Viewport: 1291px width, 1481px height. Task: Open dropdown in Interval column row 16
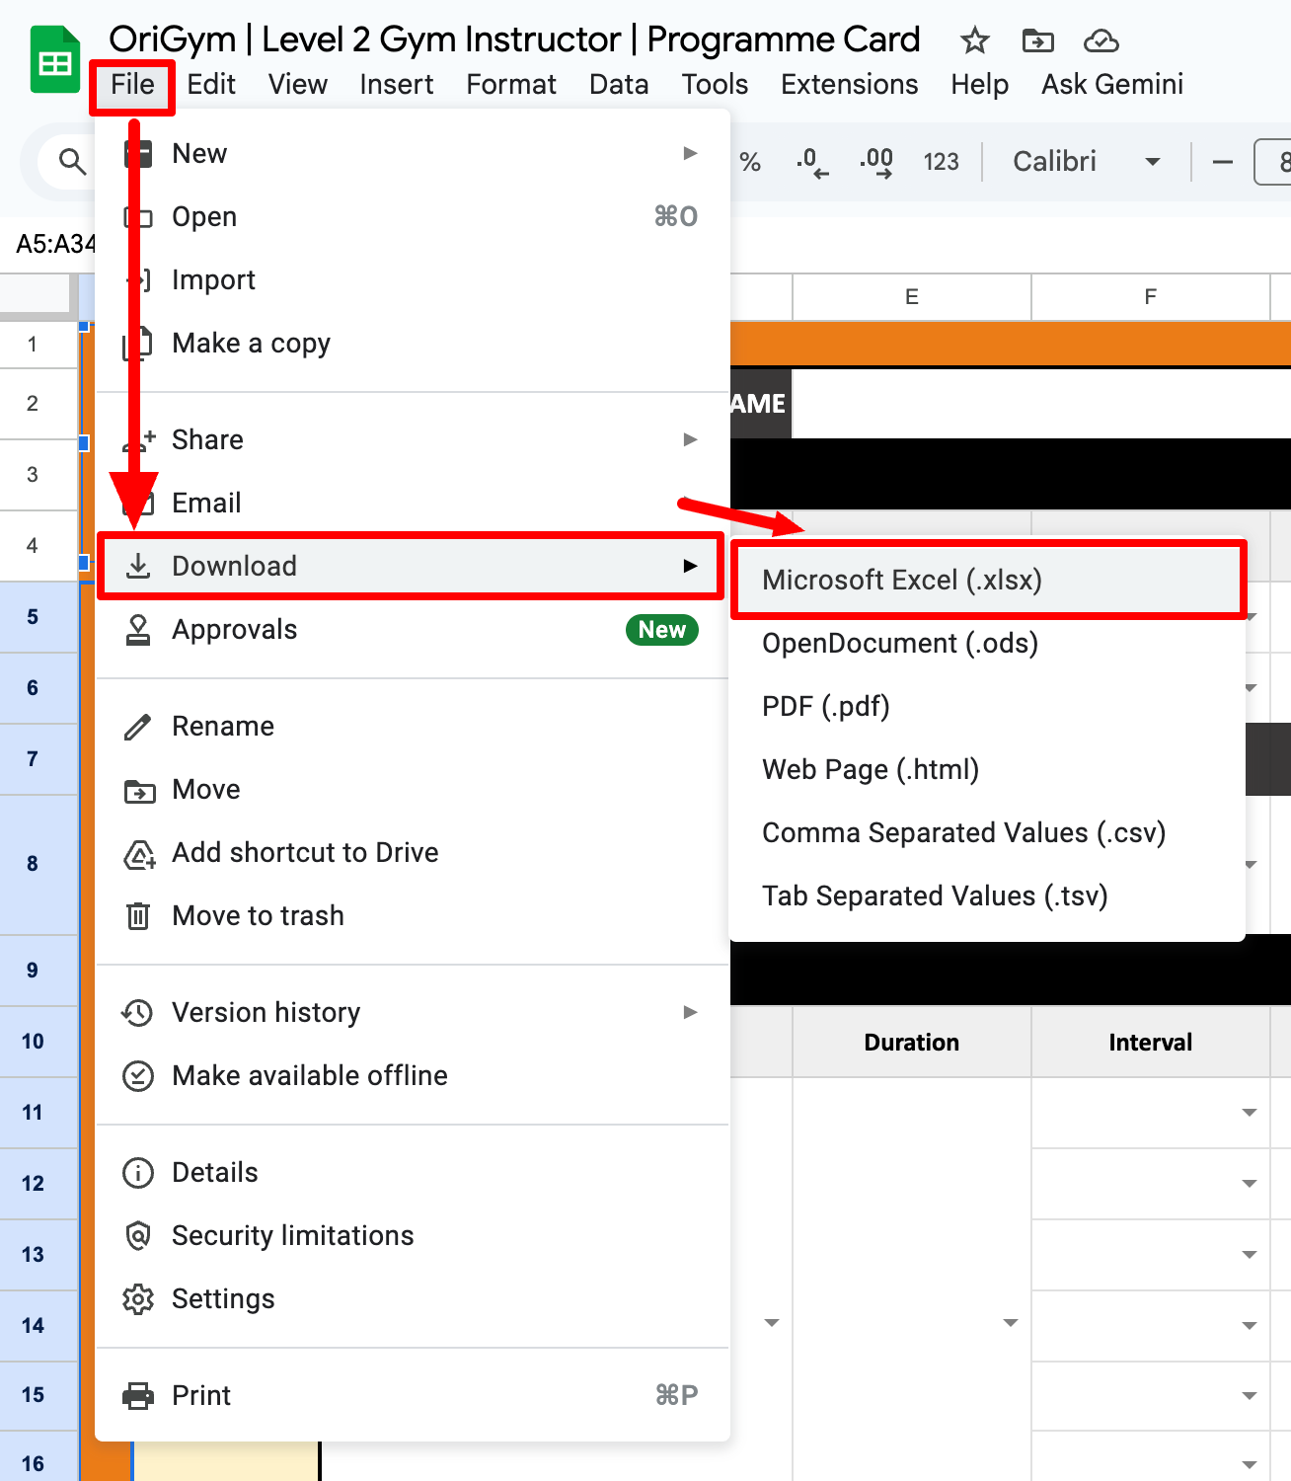(1250, 1464)
